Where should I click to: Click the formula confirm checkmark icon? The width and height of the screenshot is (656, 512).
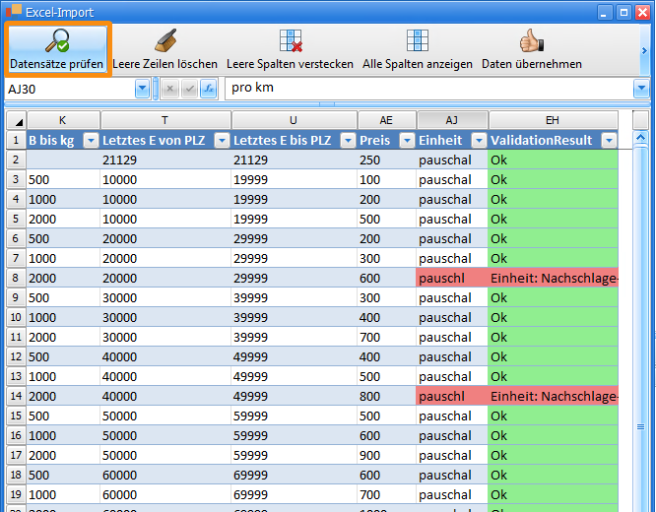click(x=189, y=89)
